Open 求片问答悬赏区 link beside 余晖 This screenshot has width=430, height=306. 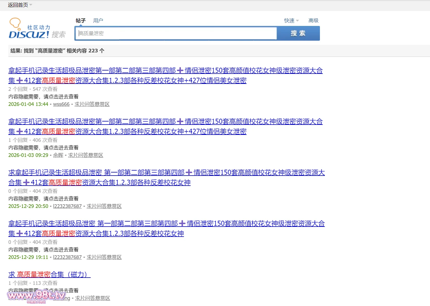click(86, 155)
